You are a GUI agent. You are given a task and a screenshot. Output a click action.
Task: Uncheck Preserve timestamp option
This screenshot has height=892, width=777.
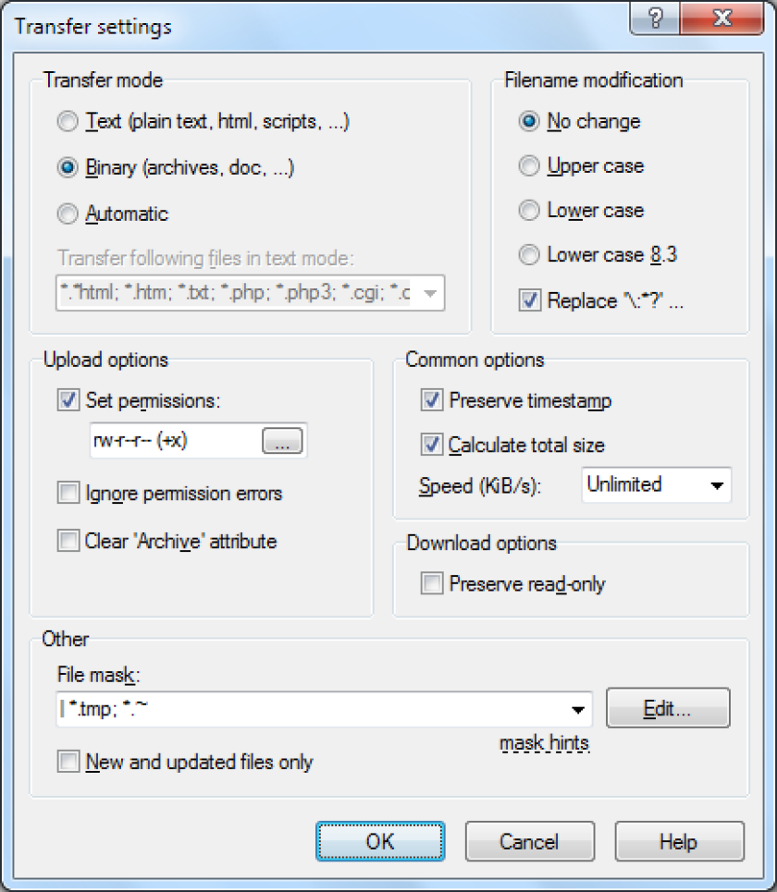(431, 400)
